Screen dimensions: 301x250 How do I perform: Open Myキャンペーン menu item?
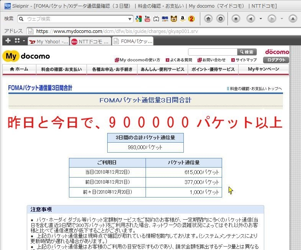coord(263,69)
